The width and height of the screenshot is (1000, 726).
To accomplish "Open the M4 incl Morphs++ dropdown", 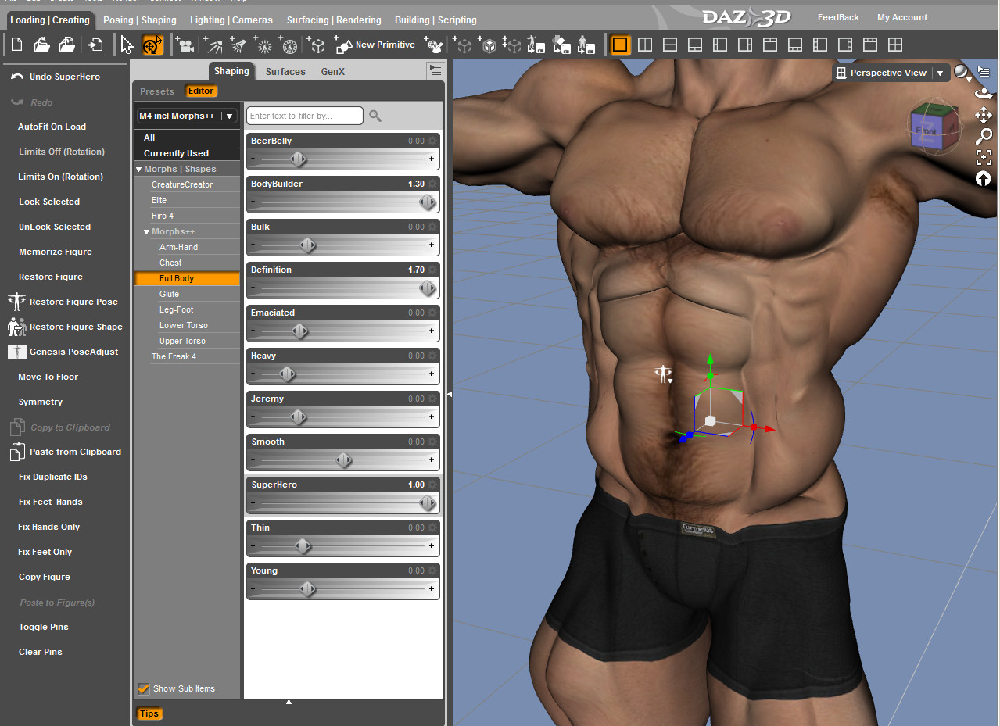I will (187, 116).
